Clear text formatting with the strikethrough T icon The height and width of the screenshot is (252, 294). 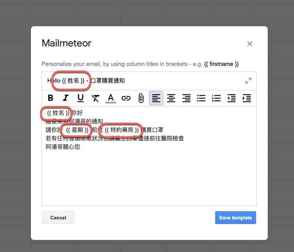pyautogui.click(x=96, y=98)
